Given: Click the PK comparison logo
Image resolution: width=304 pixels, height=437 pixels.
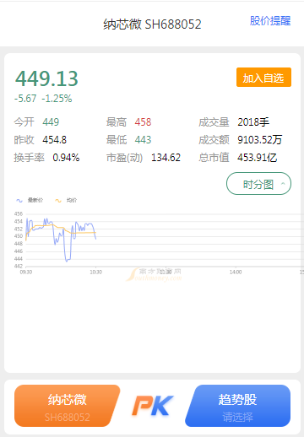Looking at the screenshot, I should (x=153, y=406).
